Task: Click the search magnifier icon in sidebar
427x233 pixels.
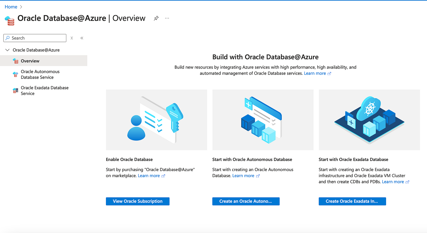Action: (x=8, y=38)
